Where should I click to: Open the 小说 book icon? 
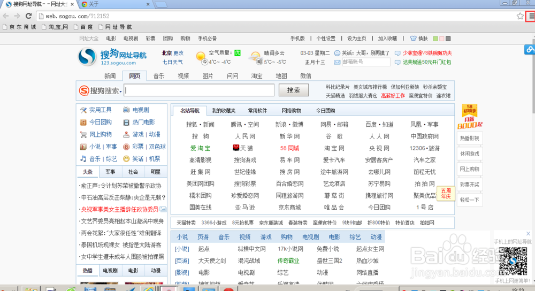tap(83, 147)
